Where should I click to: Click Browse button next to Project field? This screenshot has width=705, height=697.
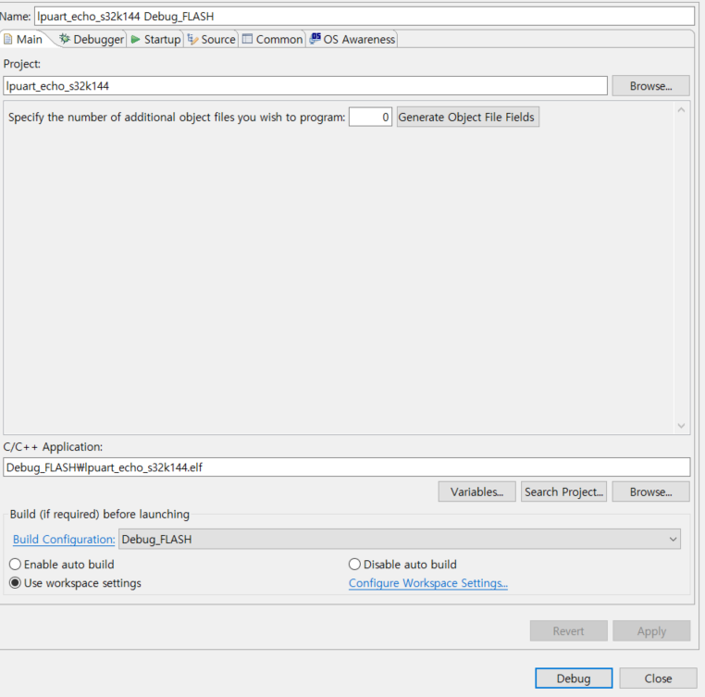pyautogui.click(x=650, y=86)
